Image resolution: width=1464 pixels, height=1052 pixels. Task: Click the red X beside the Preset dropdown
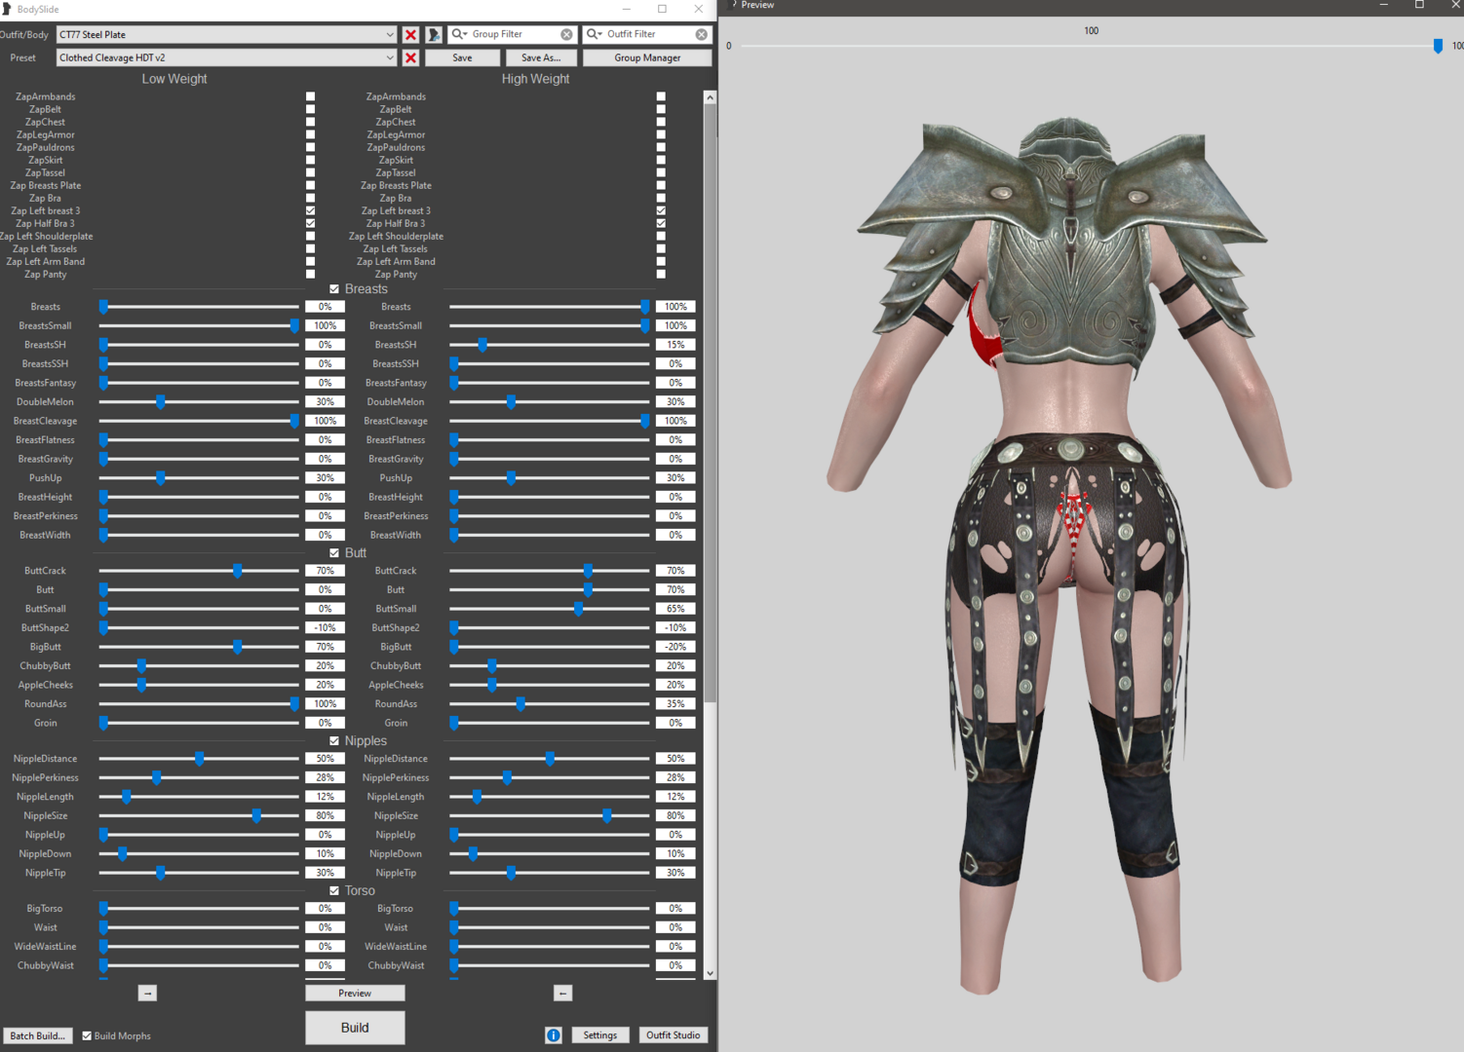410,57
